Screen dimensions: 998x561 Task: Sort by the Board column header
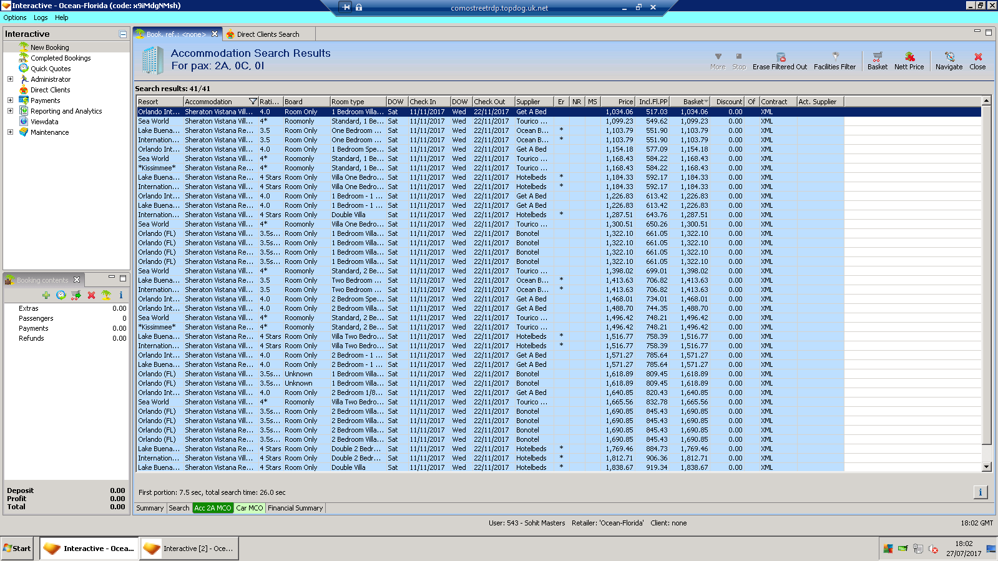coord(306,102)
